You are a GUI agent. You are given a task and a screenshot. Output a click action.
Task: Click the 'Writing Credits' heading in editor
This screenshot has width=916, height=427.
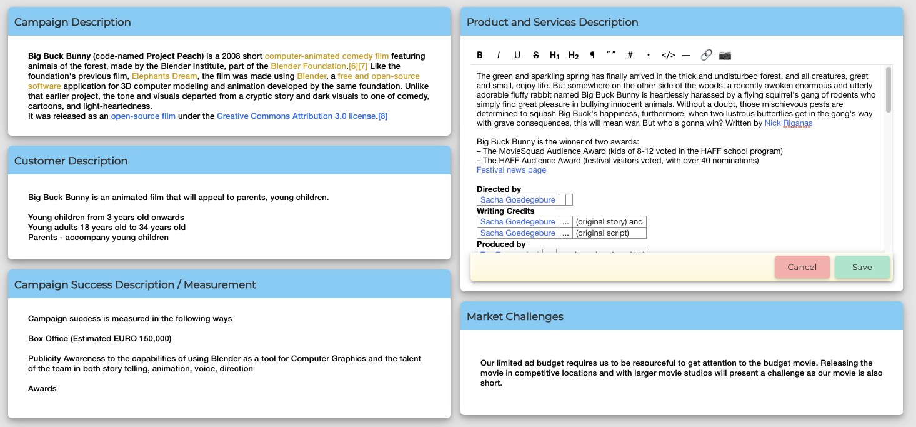coord(505,211)
